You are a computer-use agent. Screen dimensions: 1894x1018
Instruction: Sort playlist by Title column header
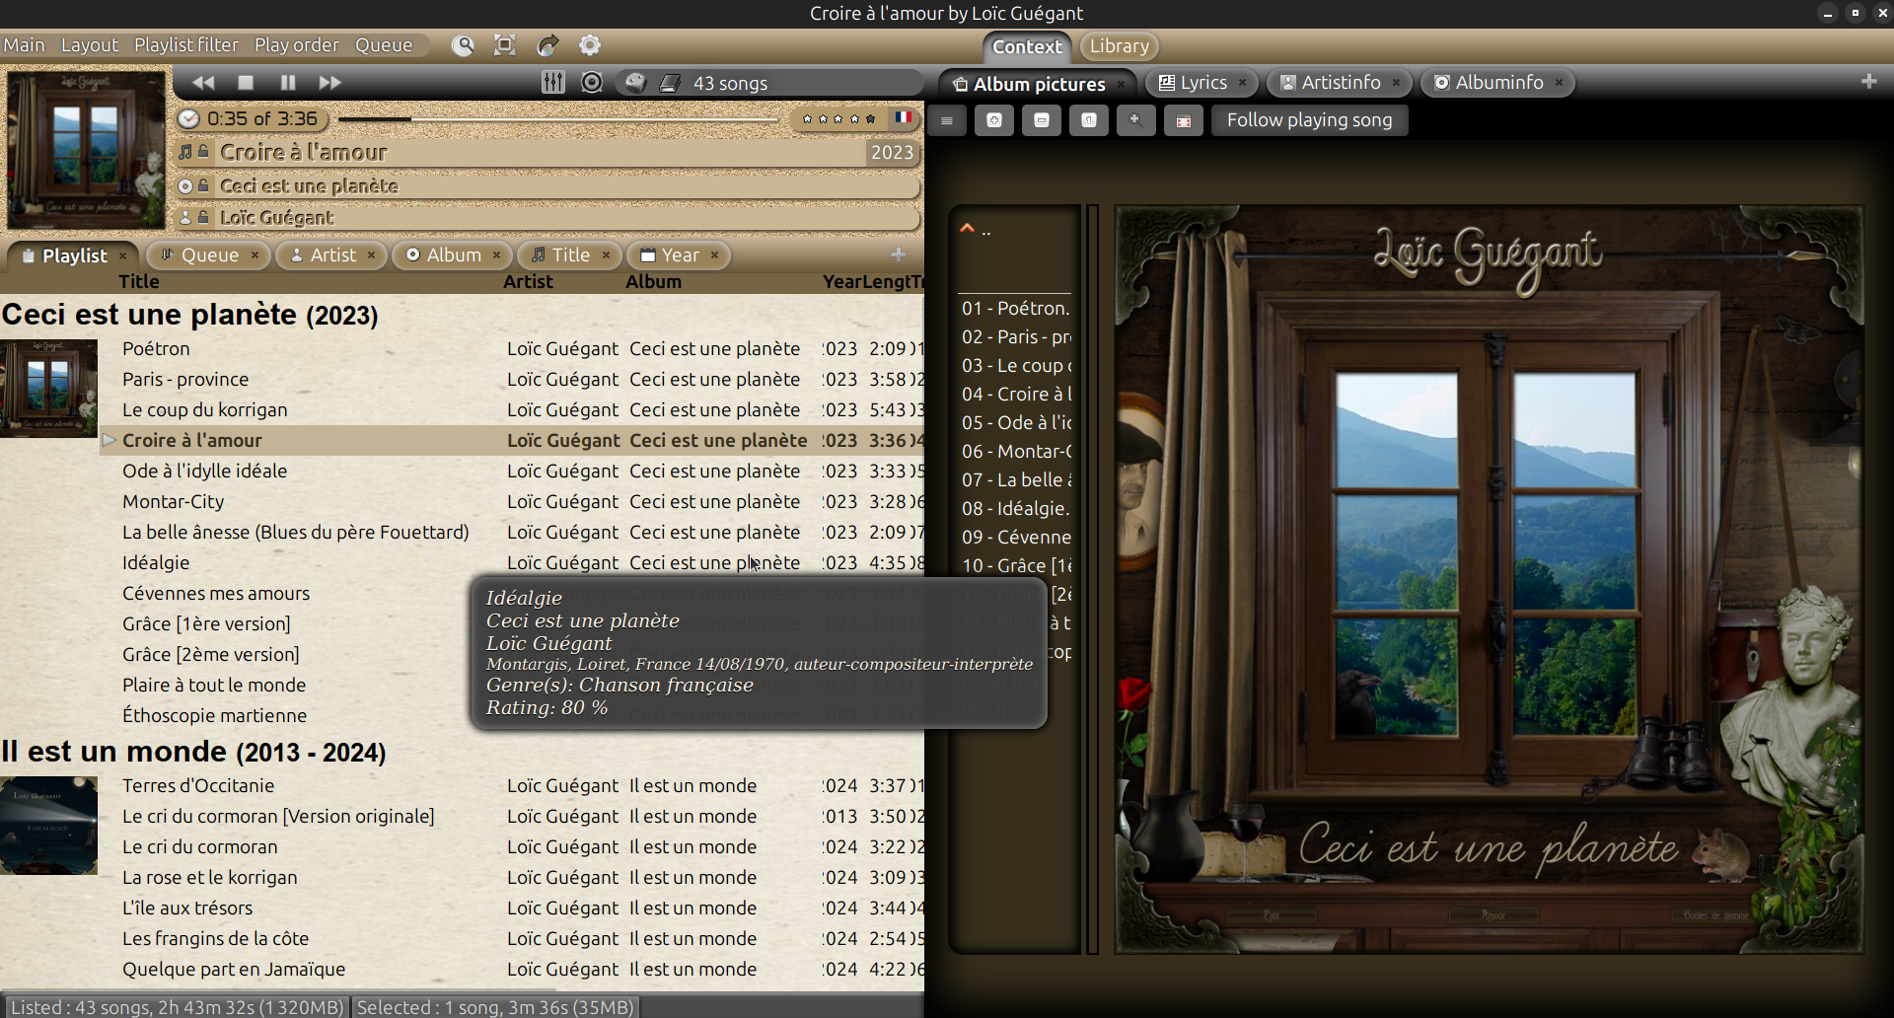pyautogui.click(x=139, y=282)
